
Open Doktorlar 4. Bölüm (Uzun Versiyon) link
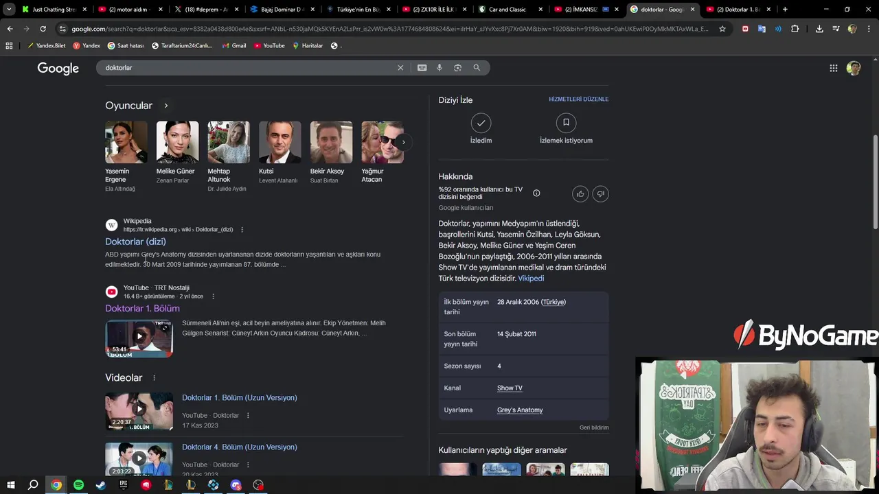tap(240, 447)
